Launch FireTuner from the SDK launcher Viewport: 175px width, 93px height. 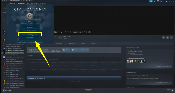click(x=30, y=34)
